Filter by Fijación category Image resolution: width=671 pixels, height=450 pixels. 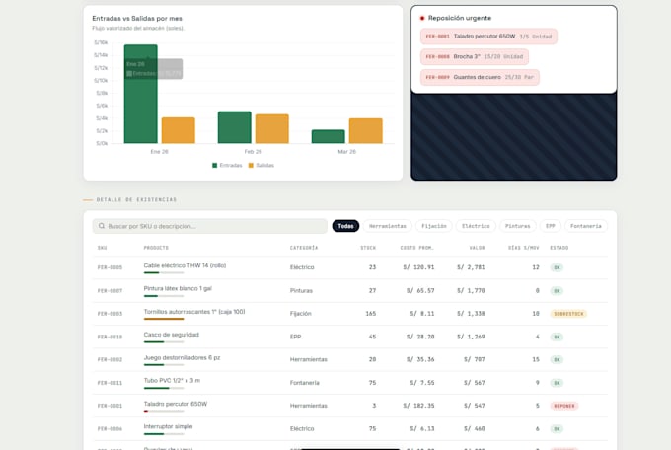pos(434,226)
